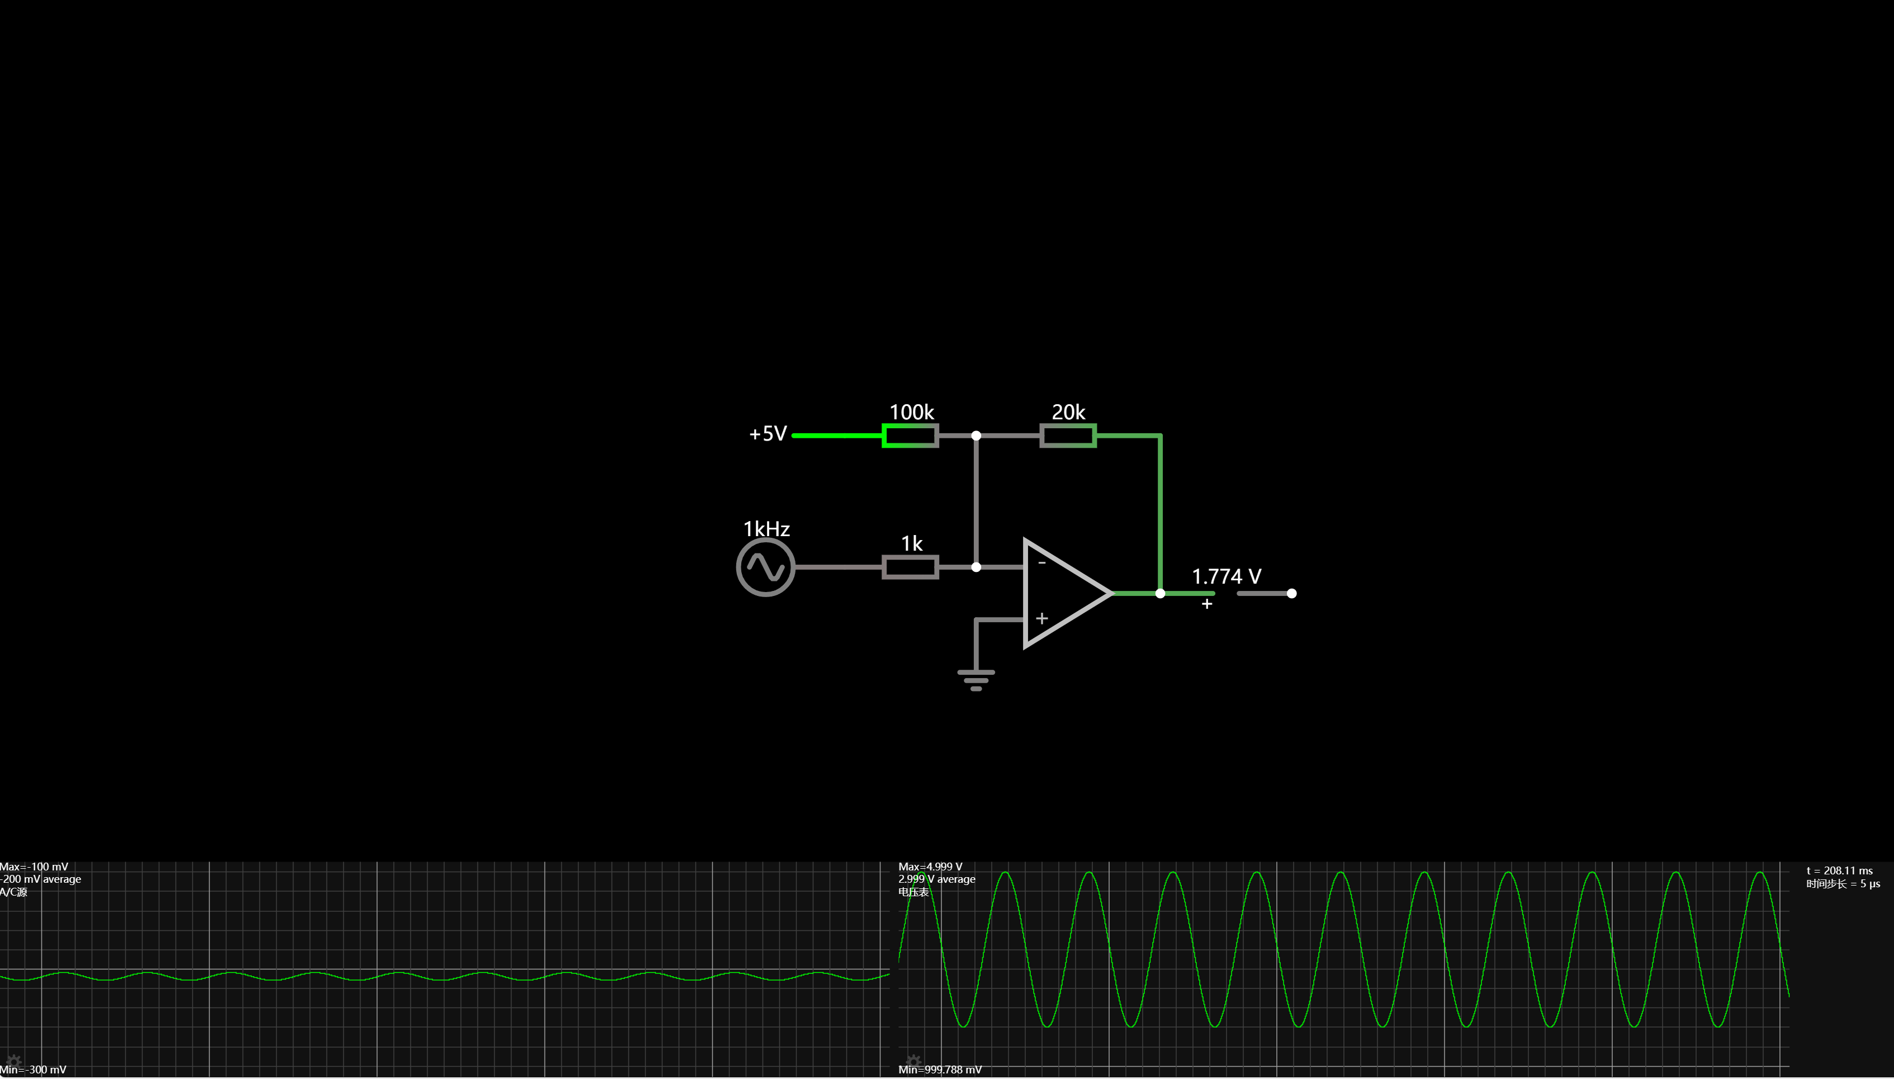Image resolution: width=1894 pixels, height=1079 pixels.
Task: Click the 1.774 V voltmeter reading
Action: pos(1227,576)
